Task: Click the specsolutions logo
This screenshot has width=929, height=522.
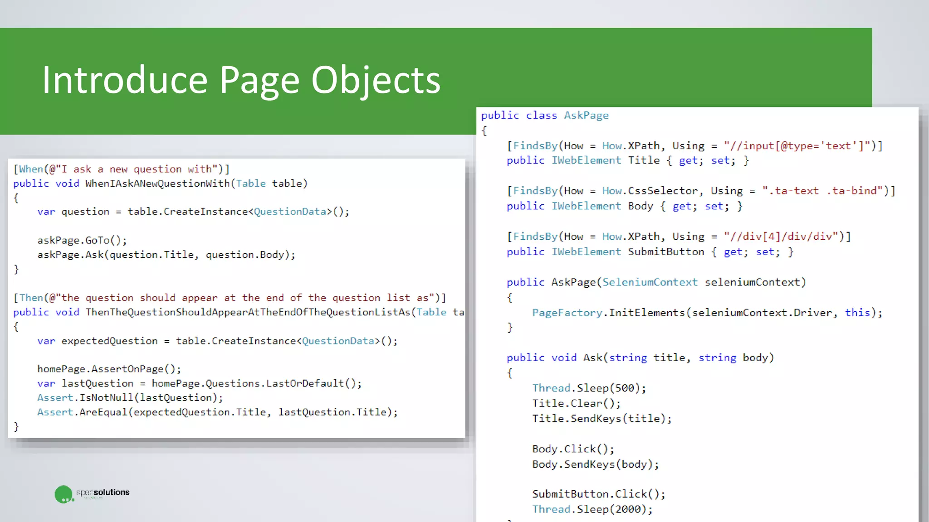Action: pyautogui.click(x=92, y=494)
